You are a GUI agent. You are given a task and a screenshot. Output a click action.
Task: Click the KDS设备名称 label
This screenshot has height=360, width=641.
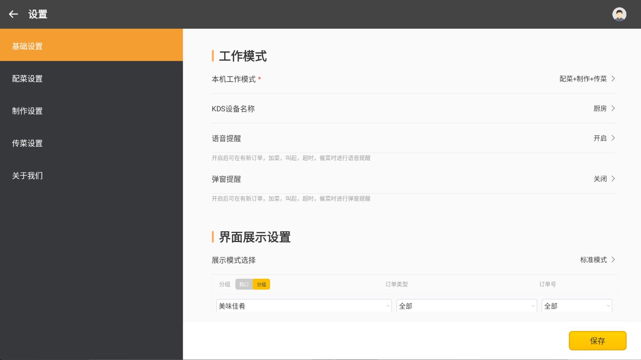tap(233, 109)
